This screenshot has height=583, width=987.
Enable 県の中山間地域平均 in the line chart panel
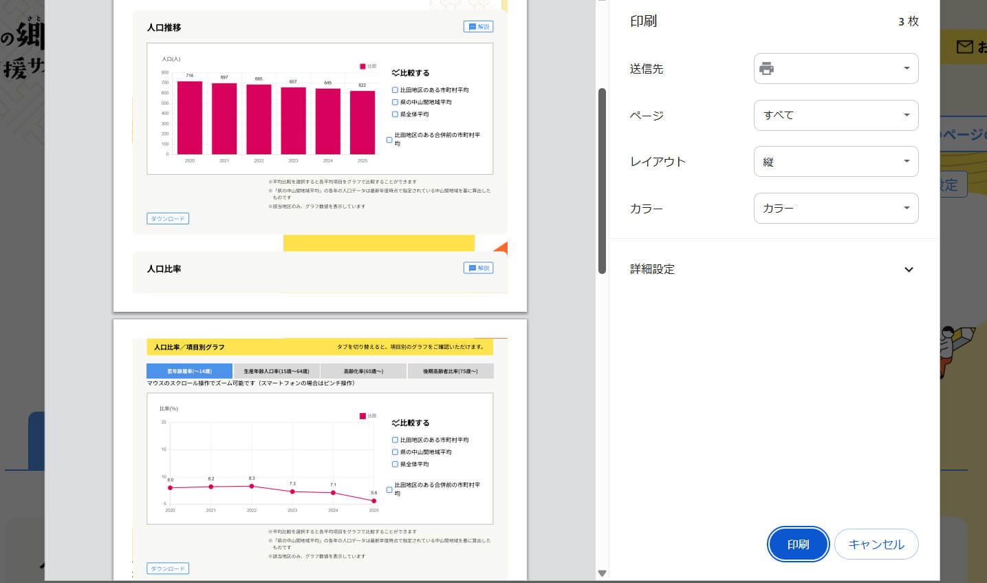pyautogui.click(x=395, y=452)
